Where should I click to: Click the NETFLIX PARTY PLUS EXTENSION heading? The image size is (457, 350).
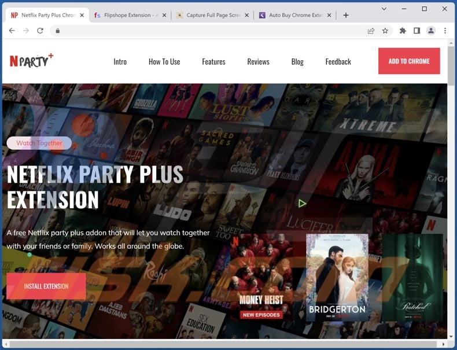point(95,187)
